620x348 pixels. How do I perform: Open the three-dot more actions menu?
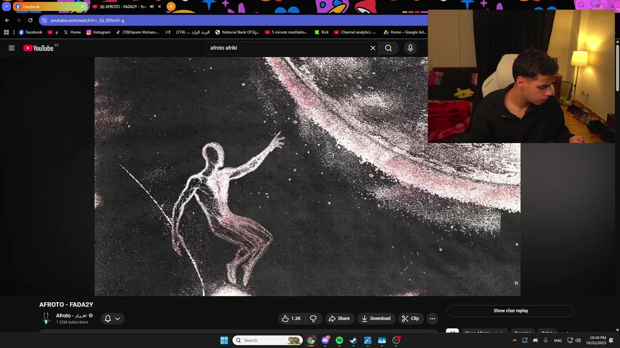433,319
